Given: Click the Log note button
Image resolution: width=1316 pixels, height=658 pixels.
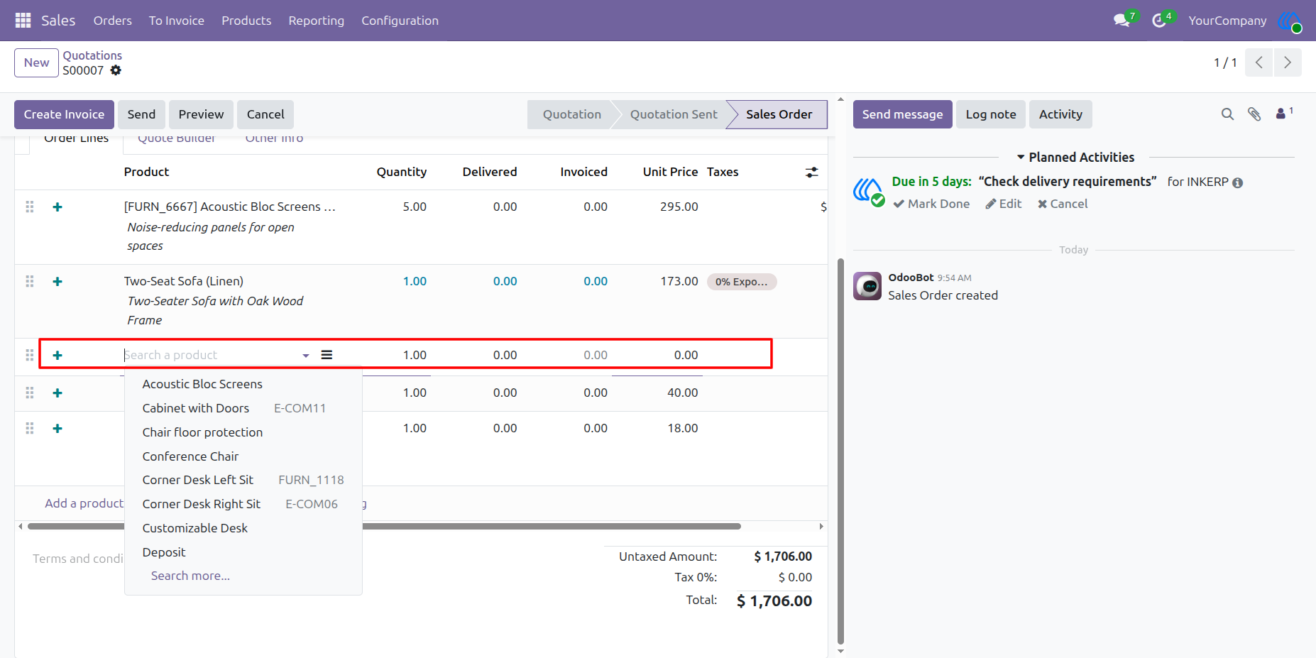Looking at the screenshot, I should pyautogui.click(x=991, y=114).
